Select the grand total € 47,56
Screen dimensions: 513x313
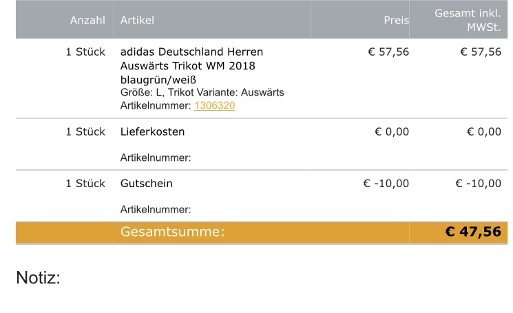click(473, 233)
